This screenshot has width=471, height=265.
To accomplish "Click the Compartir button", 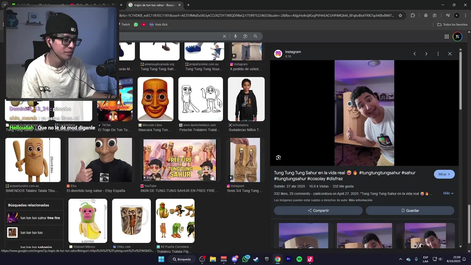I will pyautogui.click(x=318, y=211).
